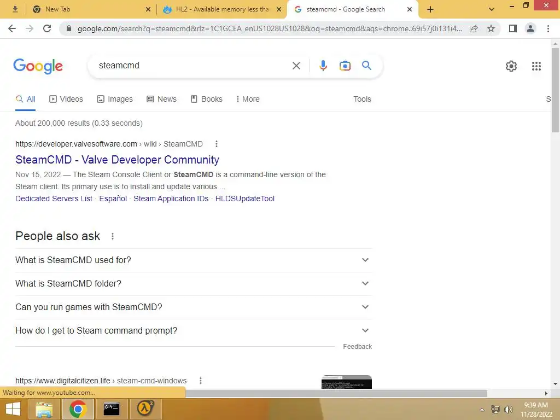560x420 pixels.
Task: Reload the page with the refresh icon
Action: [47, 28]
